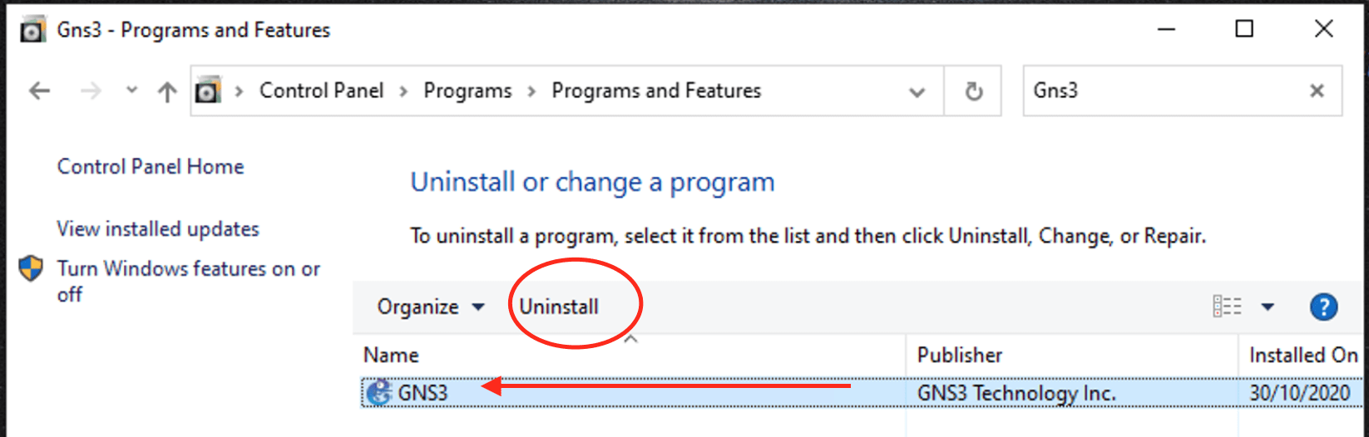Open Control Panel Home link
Image resolution: width=1369 pixels, height=437 pixels.
(x=151, y=166)
